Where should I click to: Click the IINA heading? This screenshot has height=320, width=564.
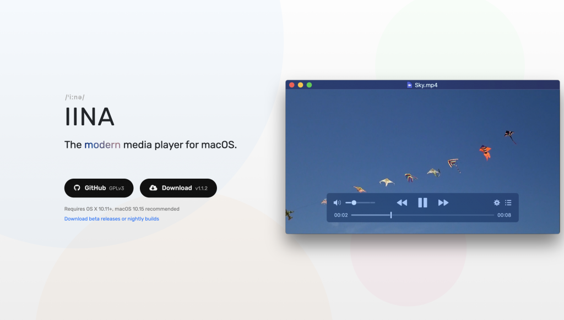[90, 117]
